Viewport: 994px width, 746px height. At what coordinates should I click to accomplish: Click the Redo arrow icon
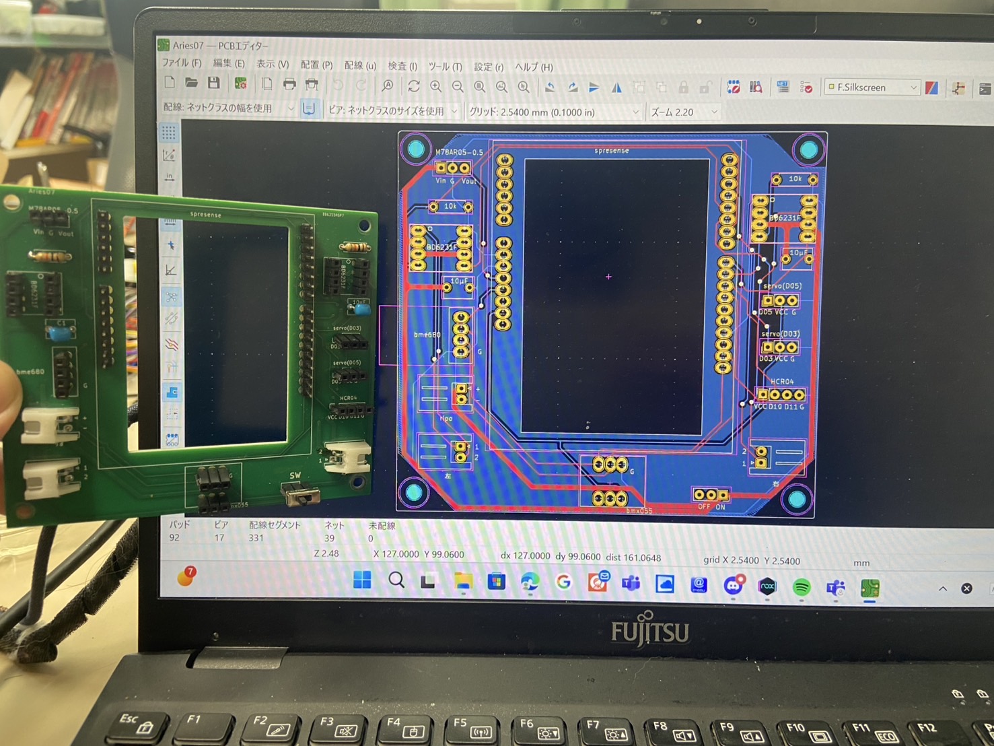click(361, 86)
